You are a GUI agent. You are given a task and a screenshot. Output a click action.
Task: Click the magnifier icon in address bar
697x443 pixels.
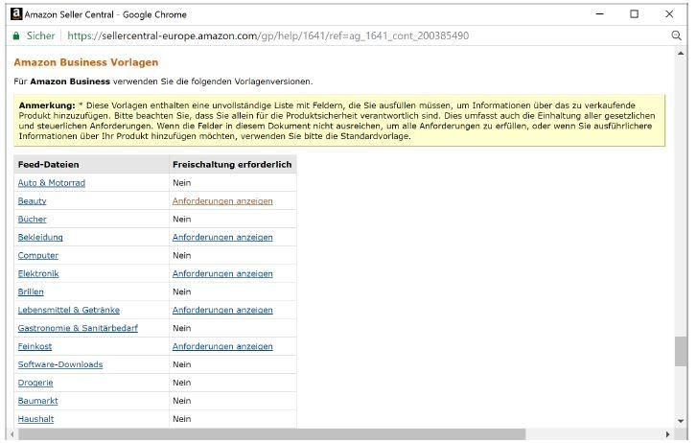point(676,35)
